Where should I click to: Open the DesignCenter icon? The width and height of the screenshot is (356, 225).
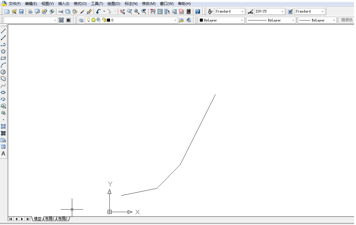160,11
